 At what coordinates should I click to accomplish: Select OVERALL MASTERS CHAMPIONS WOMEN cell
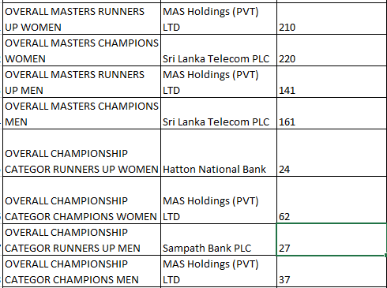pos(81,50)
